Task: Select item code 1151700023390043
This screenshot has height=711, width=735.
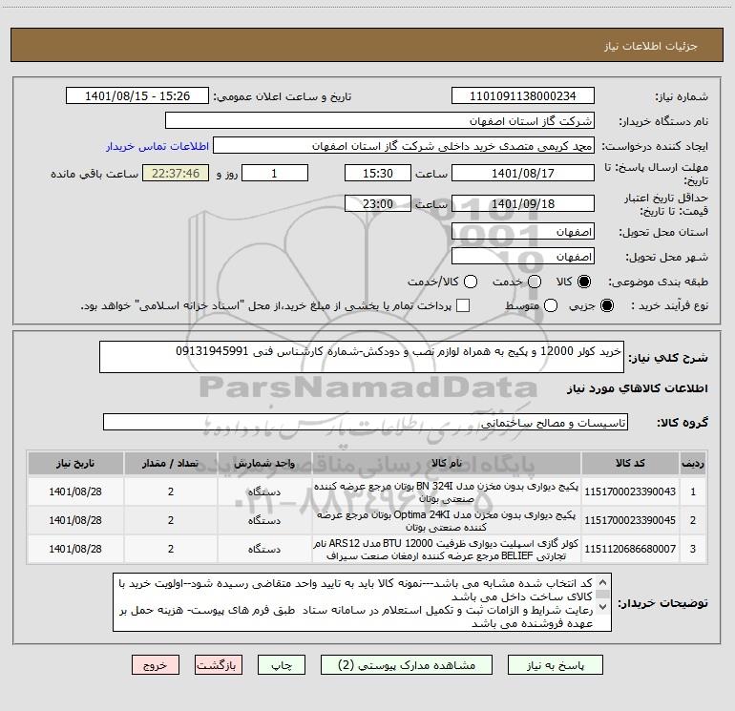Action: click(630, 491)
